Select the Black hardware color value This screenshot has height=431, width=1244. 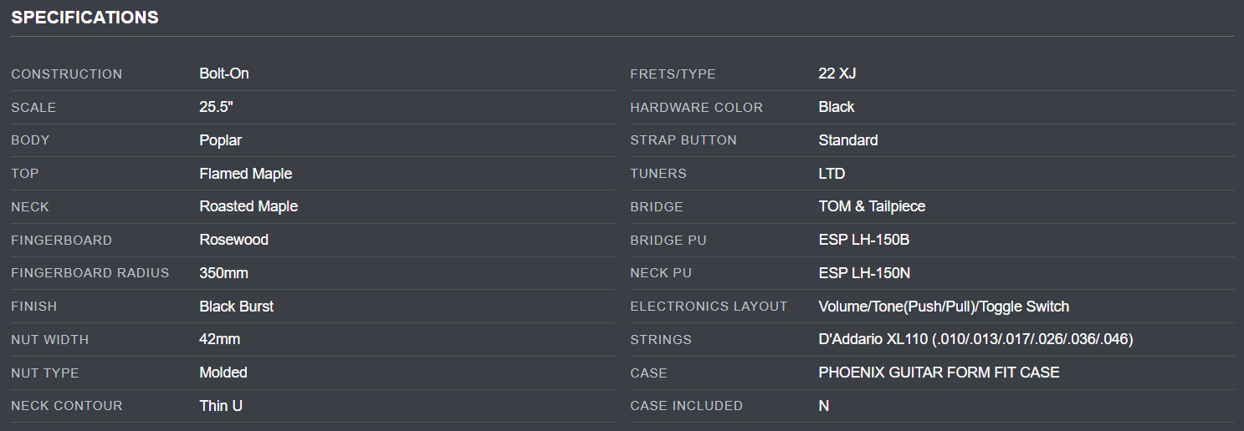pyautogui.click(x=836, y=107)
